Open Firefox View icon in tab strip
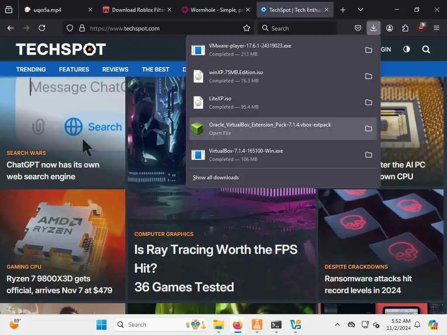447x335 pixels. coord(9,10)
